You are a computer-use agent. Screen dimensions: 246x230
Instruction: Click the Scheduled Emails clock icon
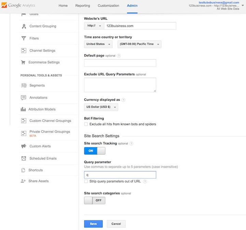[24, 158]
